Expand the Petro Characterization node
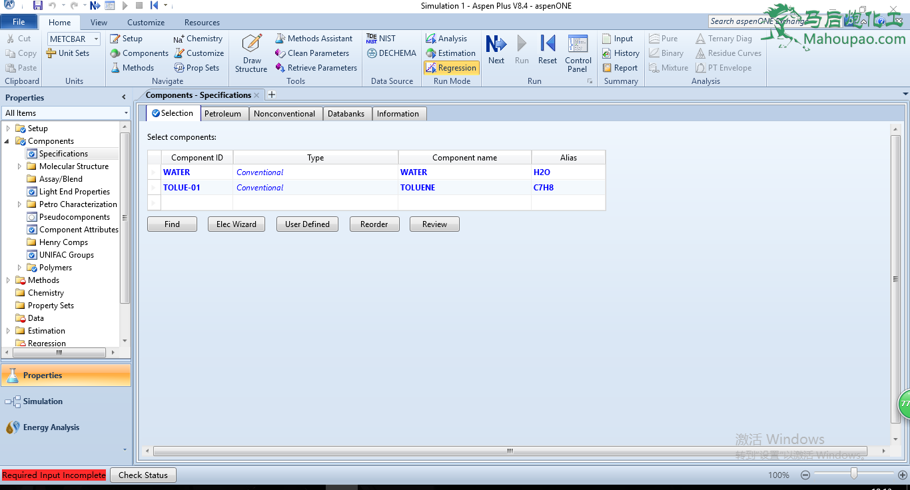Image resolution: width=910 pixels, height=490 pixels. pyautogui.click(x=19, y=204)
